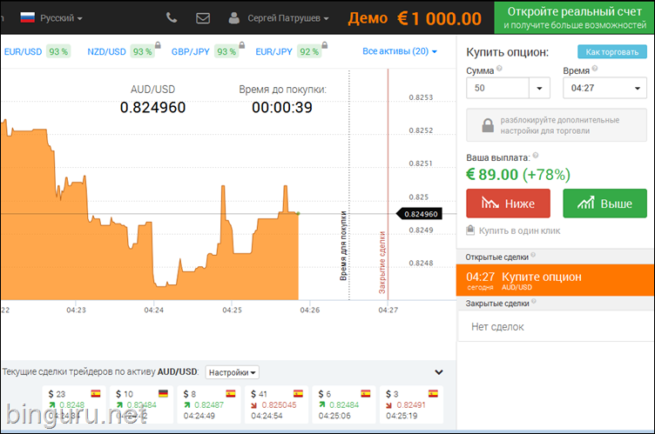Select the EUR/JPY asset tab
The width and height of the screenshot is (655, 434).
click(x=273, y=51)
